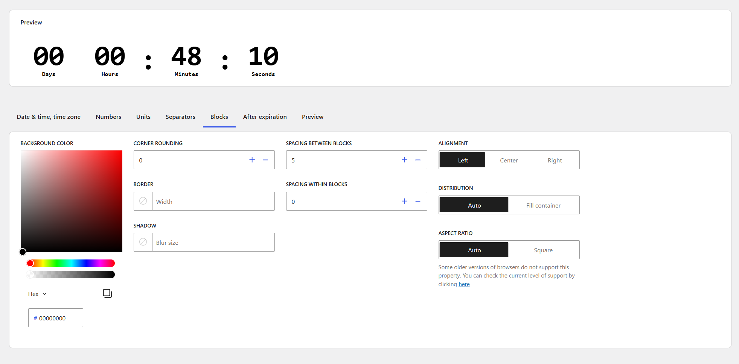Focus the border Width input
This screenshot has height=364, width=739.
(x=213, y=201)
